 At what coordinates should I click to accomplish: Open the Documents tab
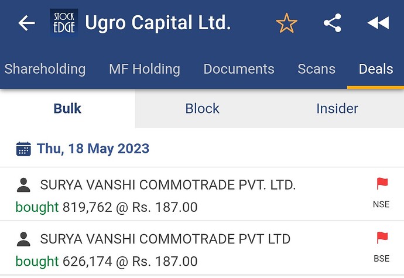pyautogui.click(x=239, y=69)
